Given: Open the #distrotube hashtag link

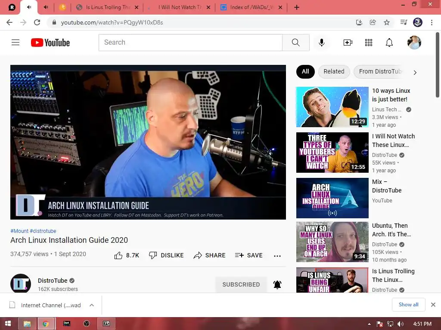Looking at the screenshot, I should [43, 231].
